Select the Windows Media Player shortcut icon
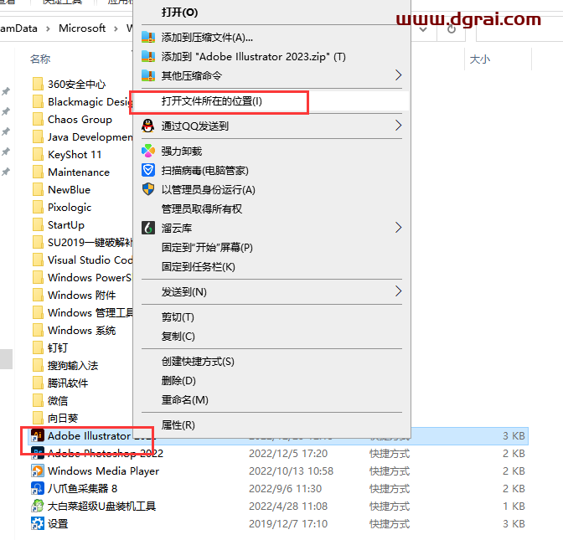 [37, 471]
